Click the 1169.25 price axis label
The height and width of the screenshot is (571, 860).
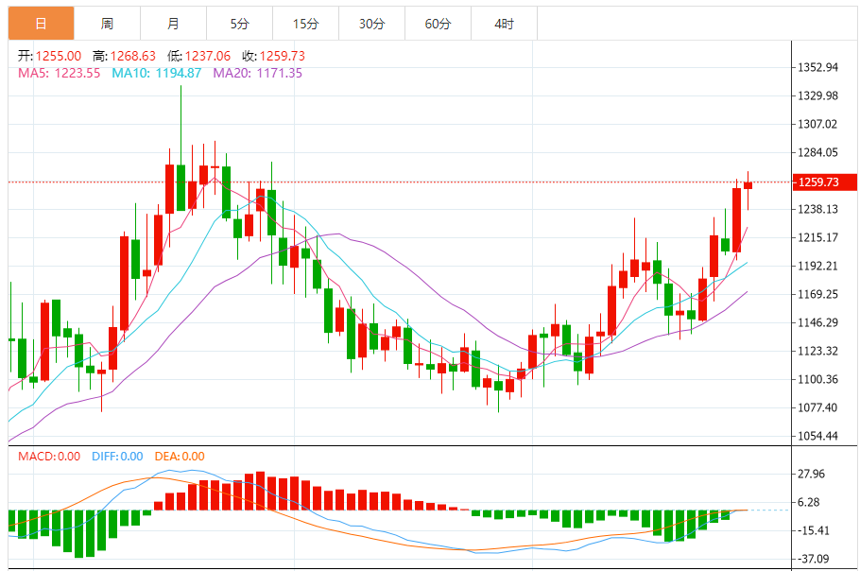pyautogui.click(x=817, y=294)
